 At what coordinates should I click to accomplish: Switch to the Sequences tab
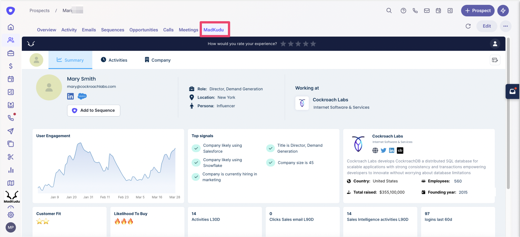point(113,30)
